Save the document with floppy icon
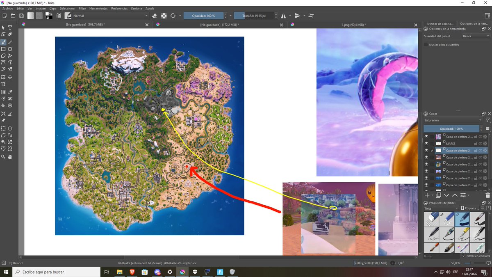This screenshot has height=277, width=492. click(21, 16)
